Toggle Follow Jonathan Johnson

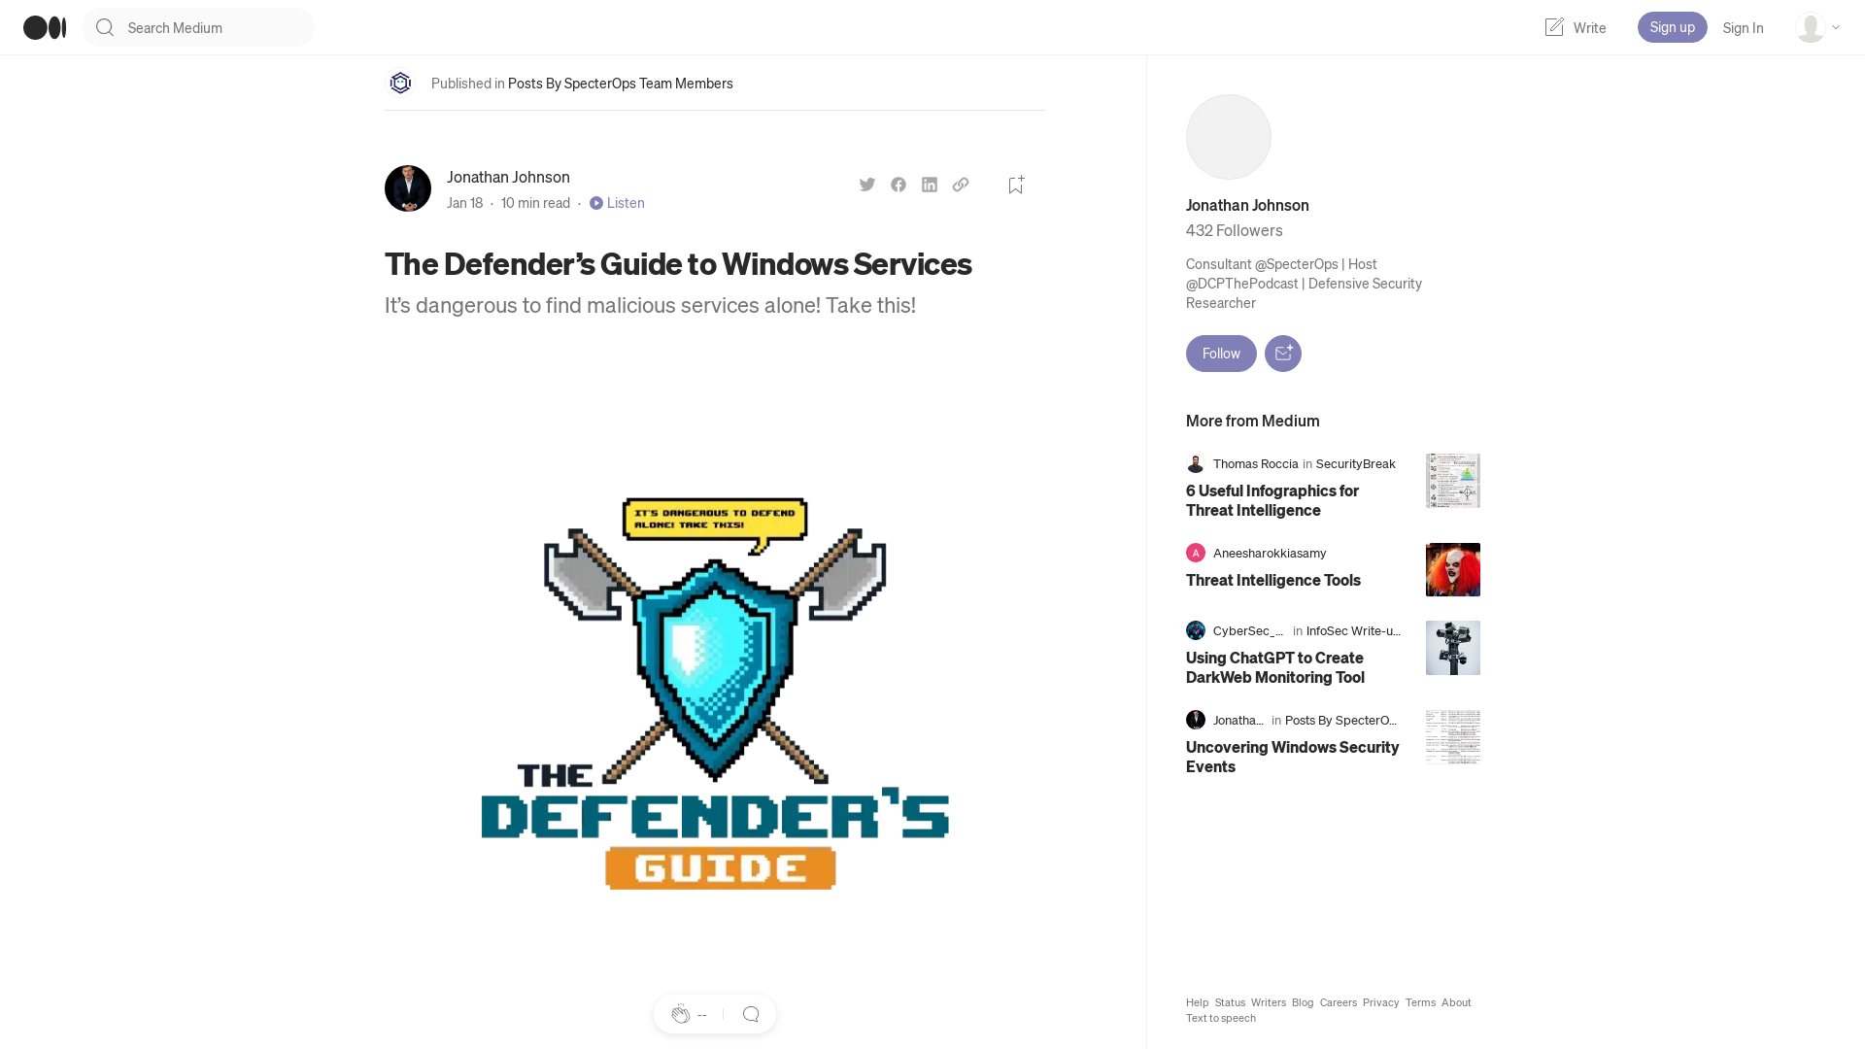tap(1221, 353)
